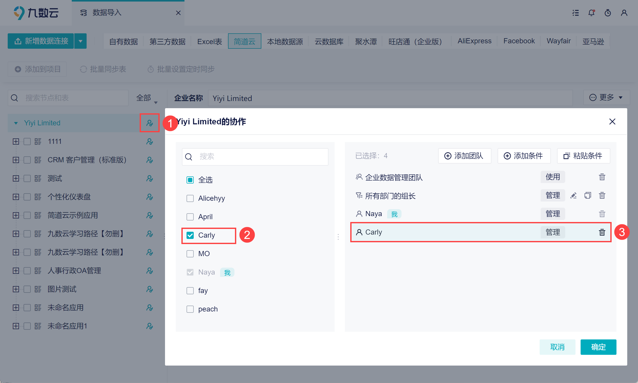Click the 添加到项目 button

(x=37, y=69)
